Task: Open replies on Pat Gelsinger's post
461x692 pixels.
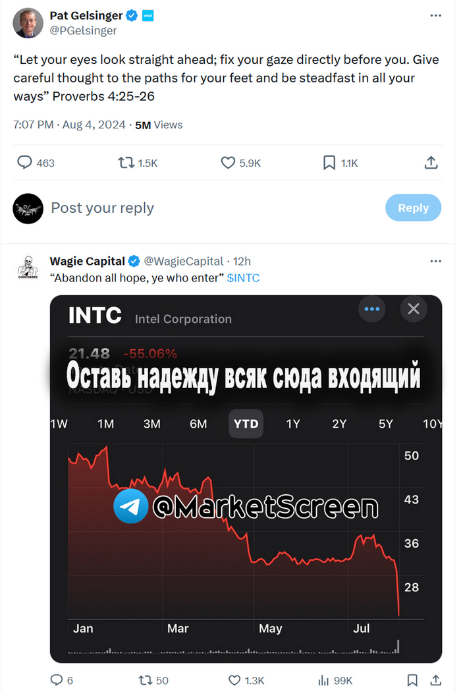Action: pyautogui.click(x=24, y=163)
